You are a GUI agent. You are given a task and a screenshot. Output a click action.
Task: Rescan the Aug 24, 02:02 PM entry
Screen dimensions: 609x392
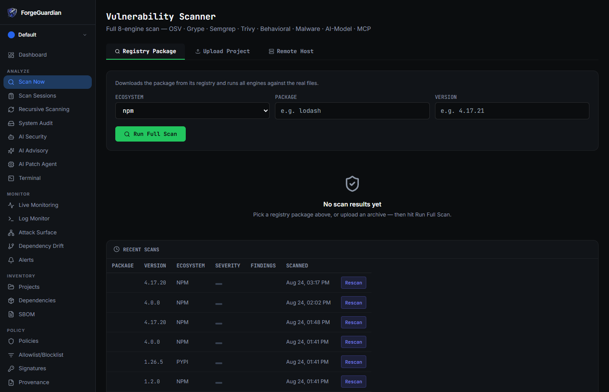coord(354,303)
